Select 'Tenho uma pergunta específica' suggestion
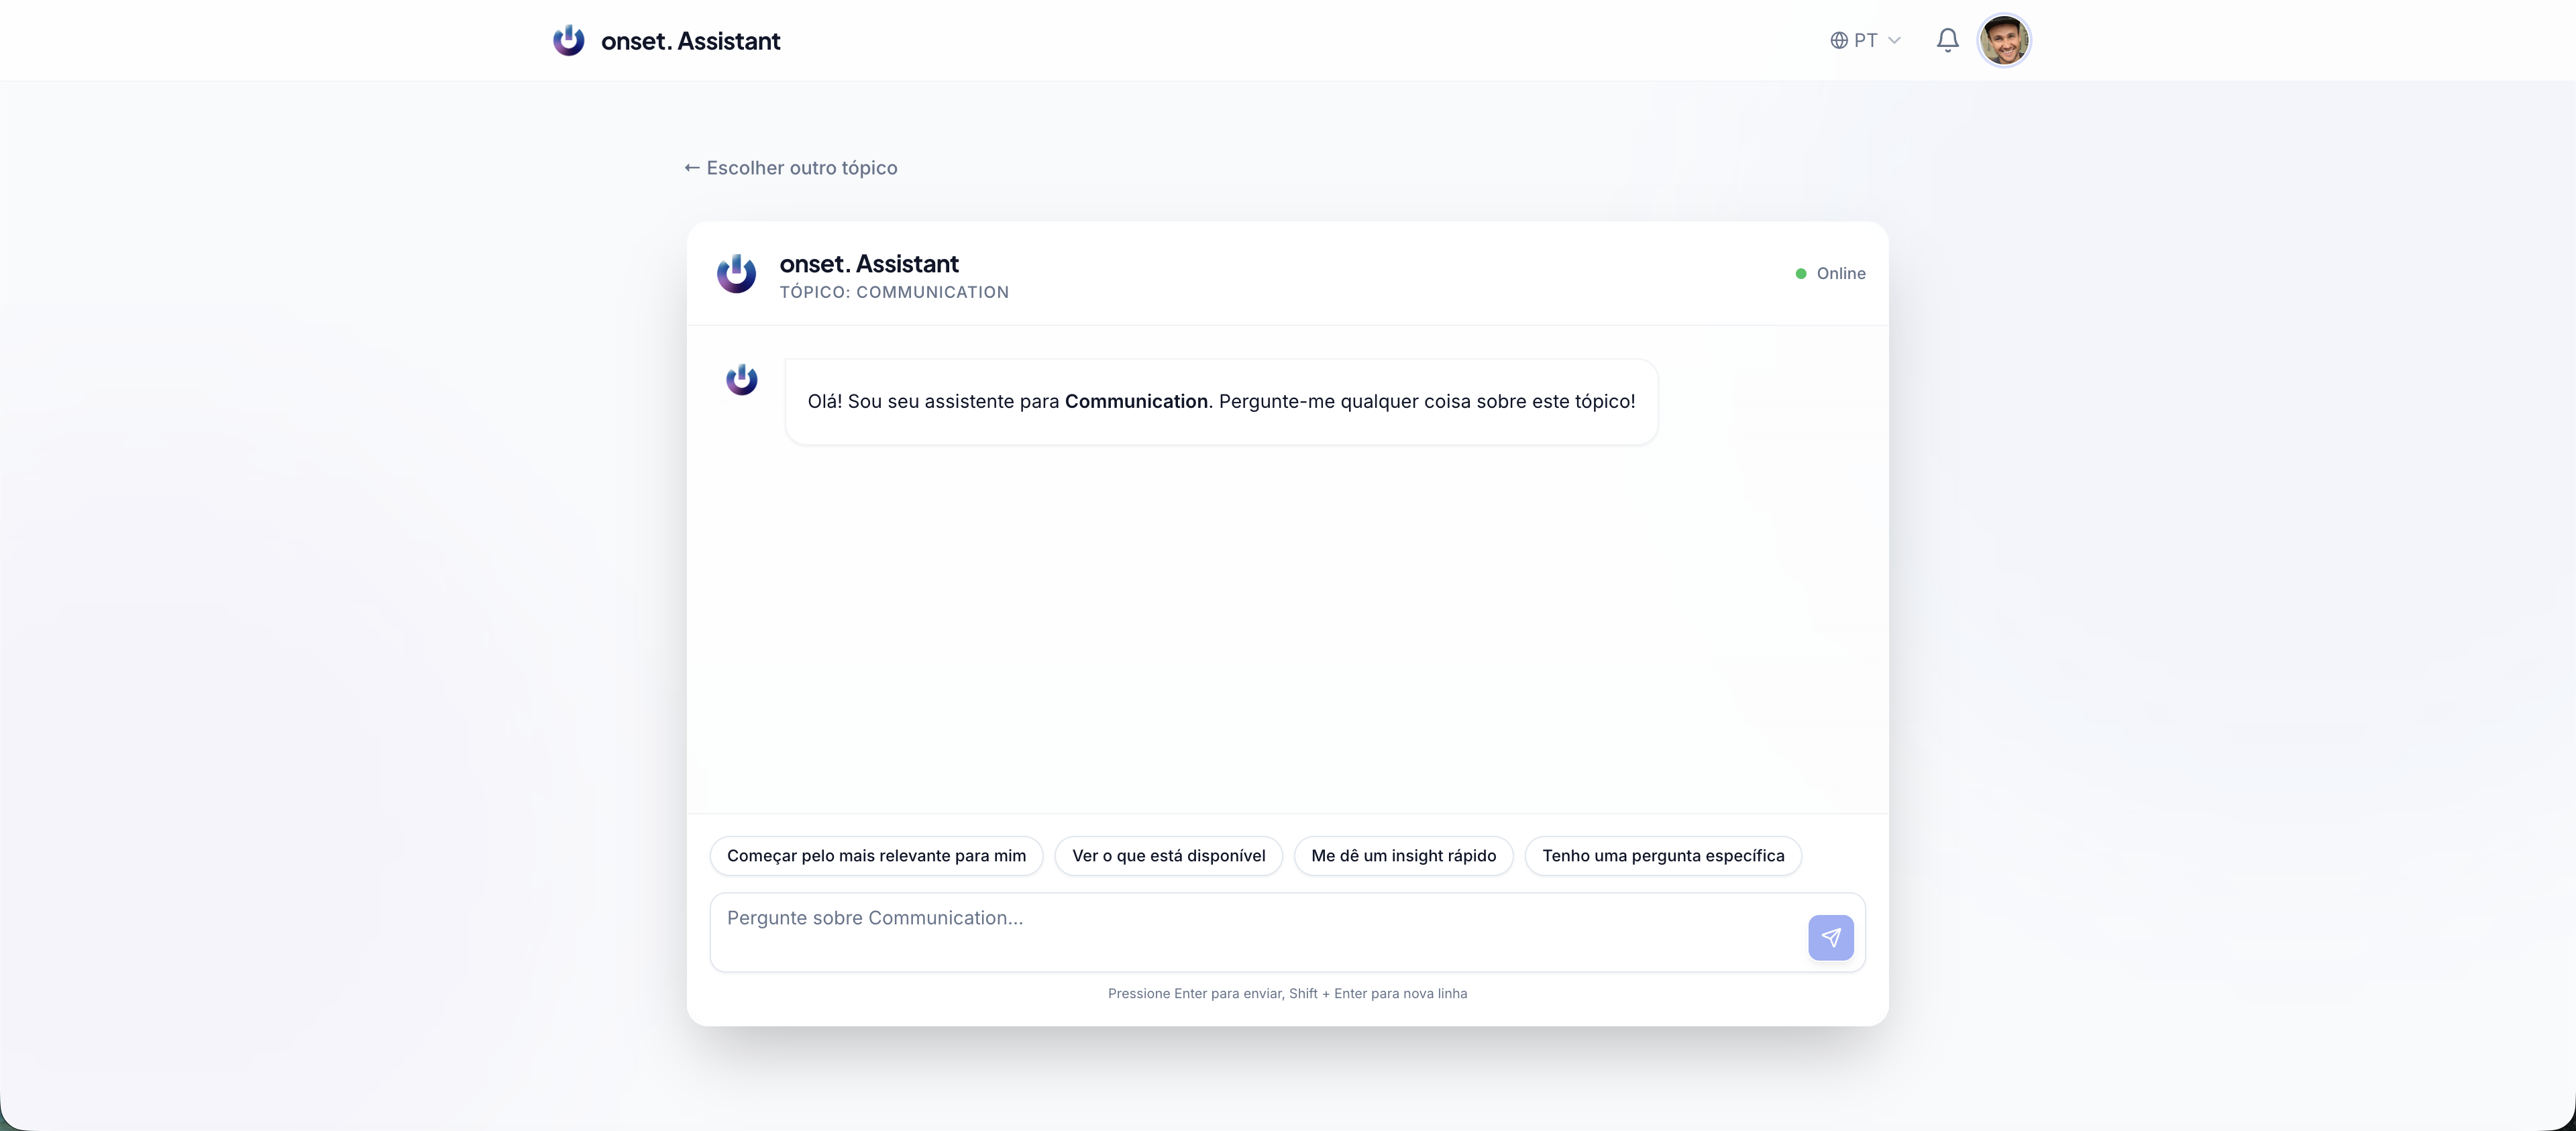The width and height of the screenshot is (2576, 1131). click(1663, 856)
